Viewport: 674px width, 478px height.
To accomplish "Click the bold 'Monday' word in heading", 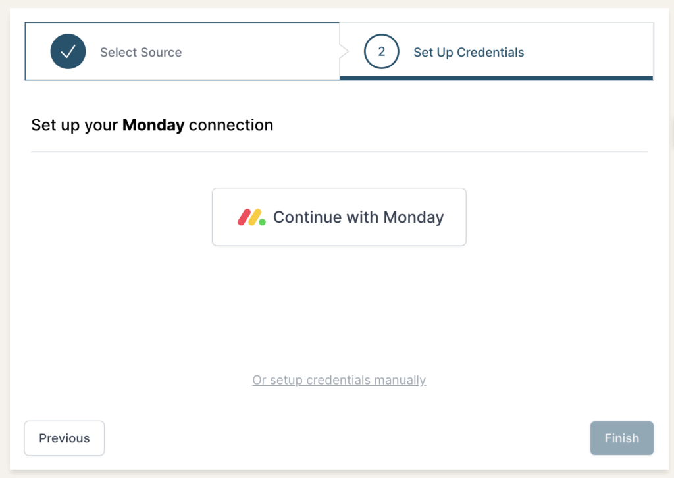I will 153,125.
